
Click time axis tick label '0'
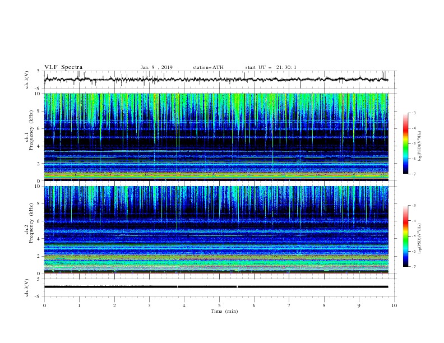point(44,305)
